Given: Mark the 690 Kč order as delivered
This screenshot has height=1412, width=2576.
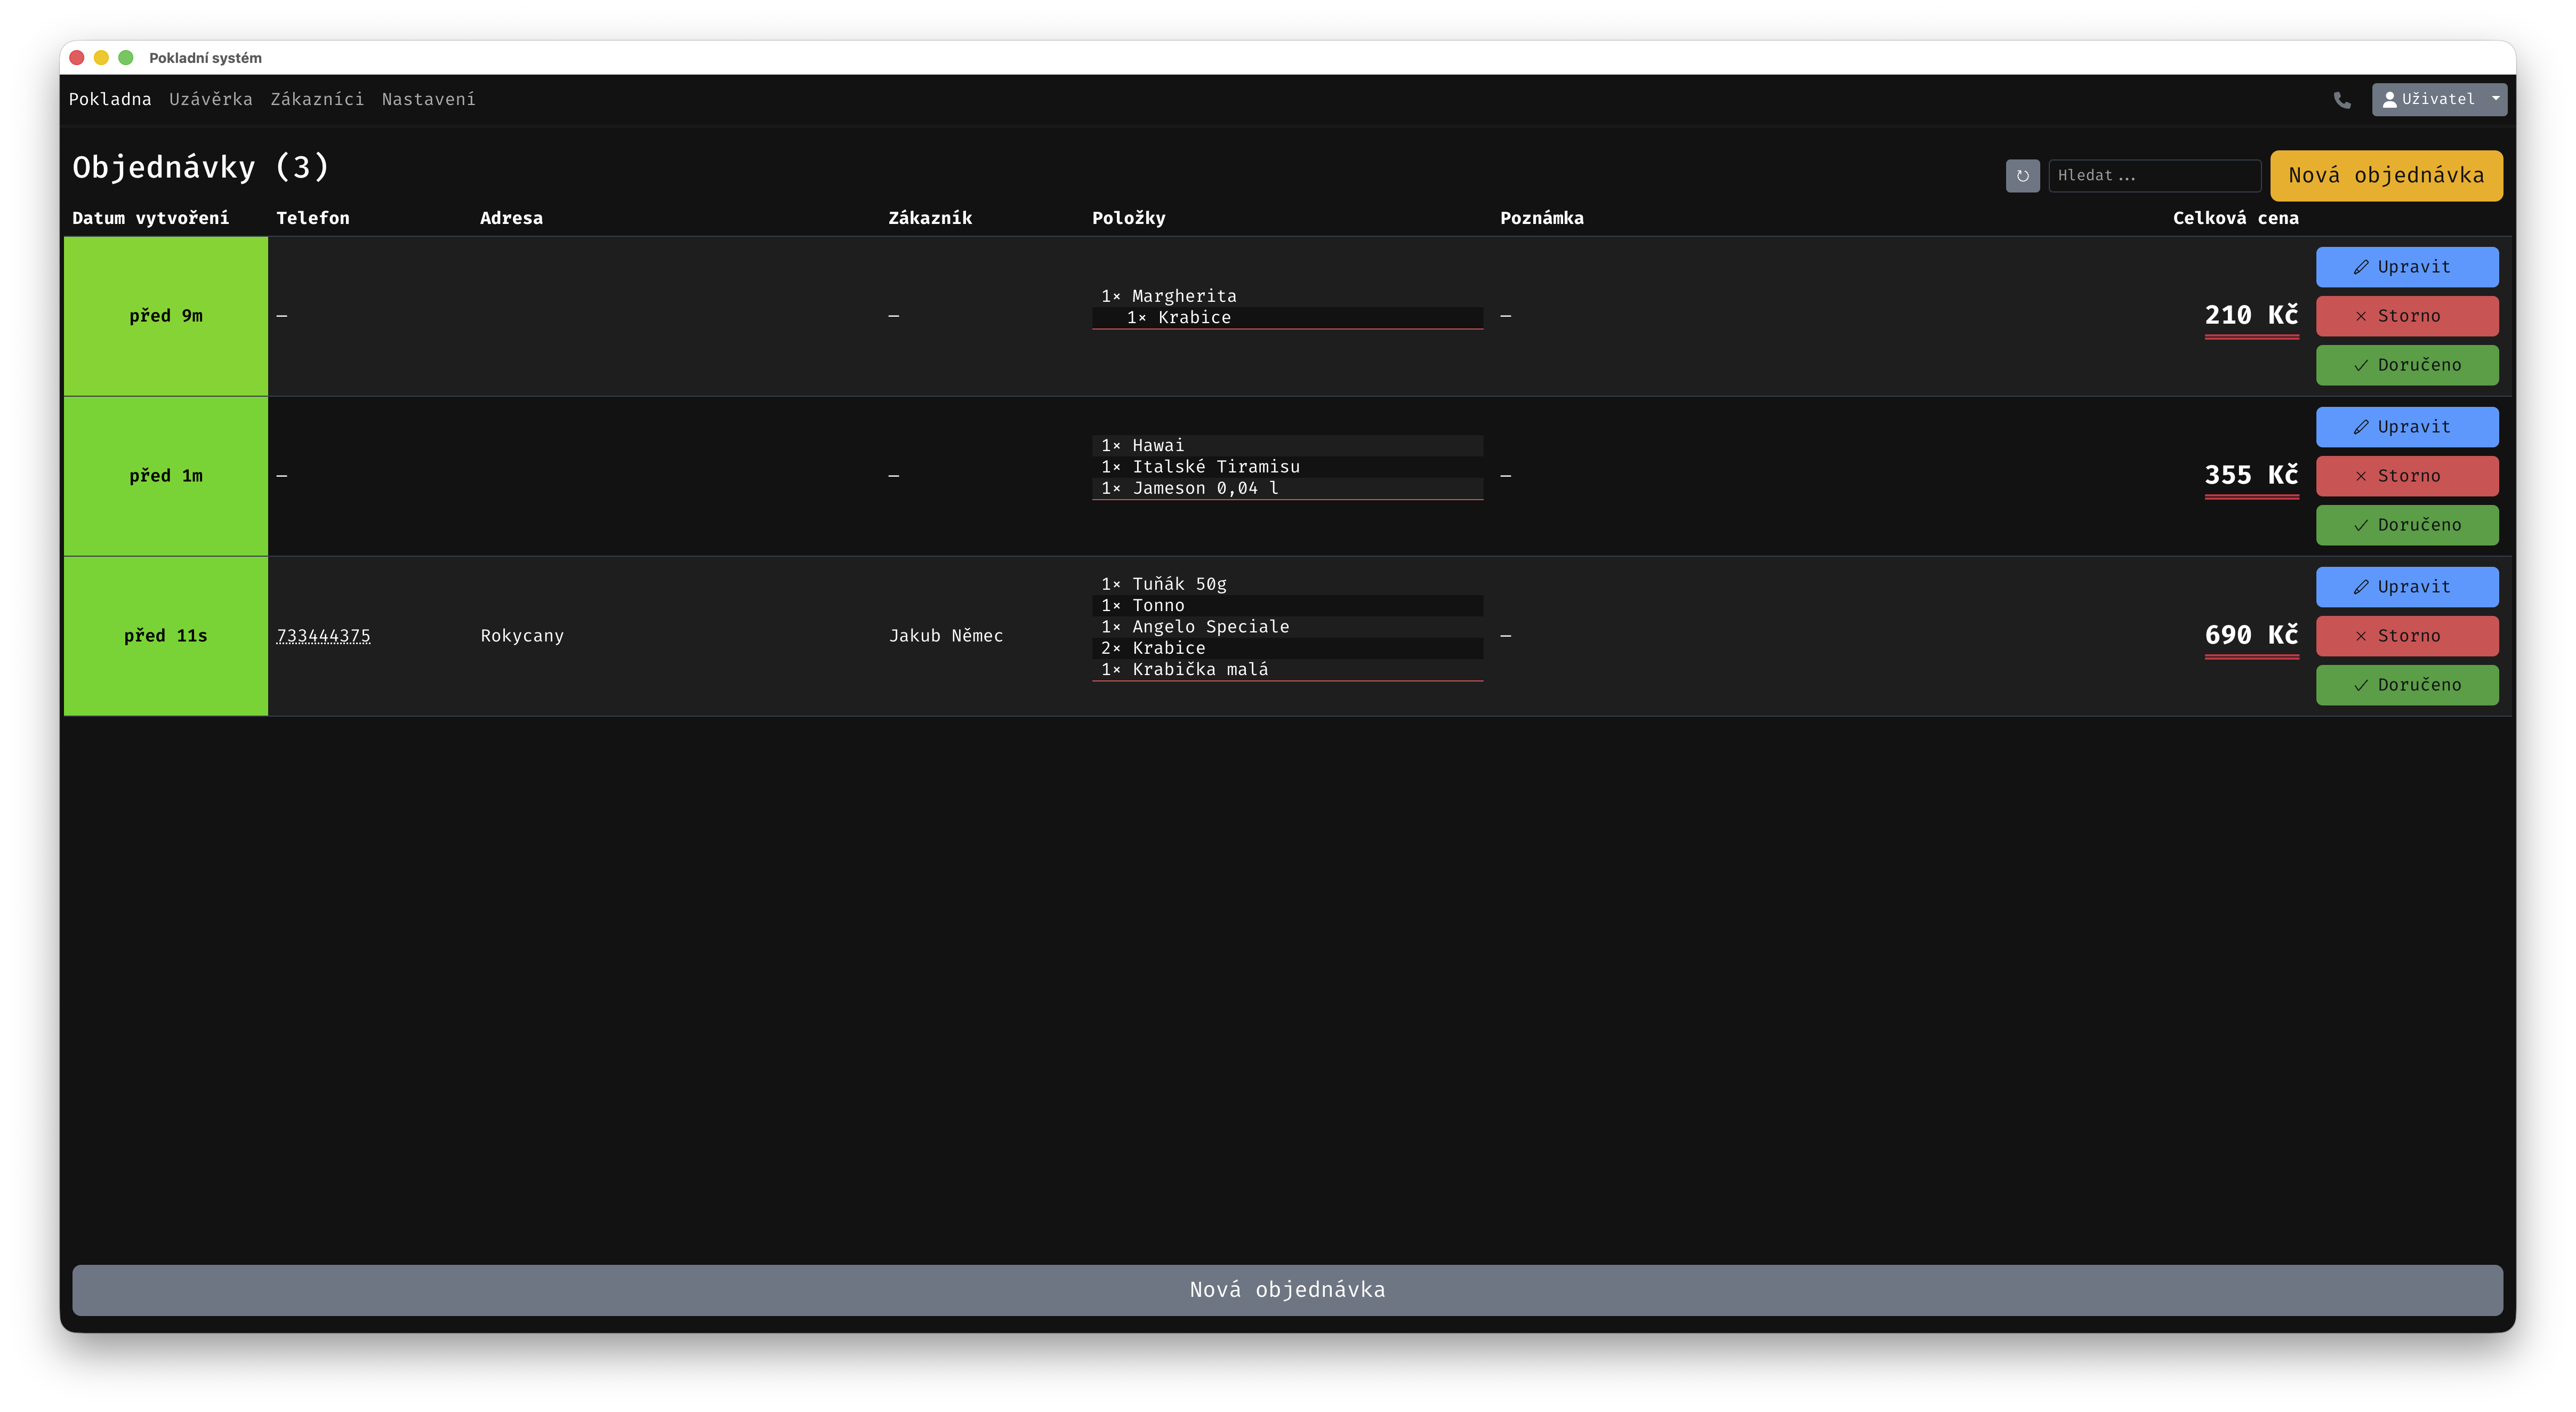Looking at the screenshot, I should 2406,685.
